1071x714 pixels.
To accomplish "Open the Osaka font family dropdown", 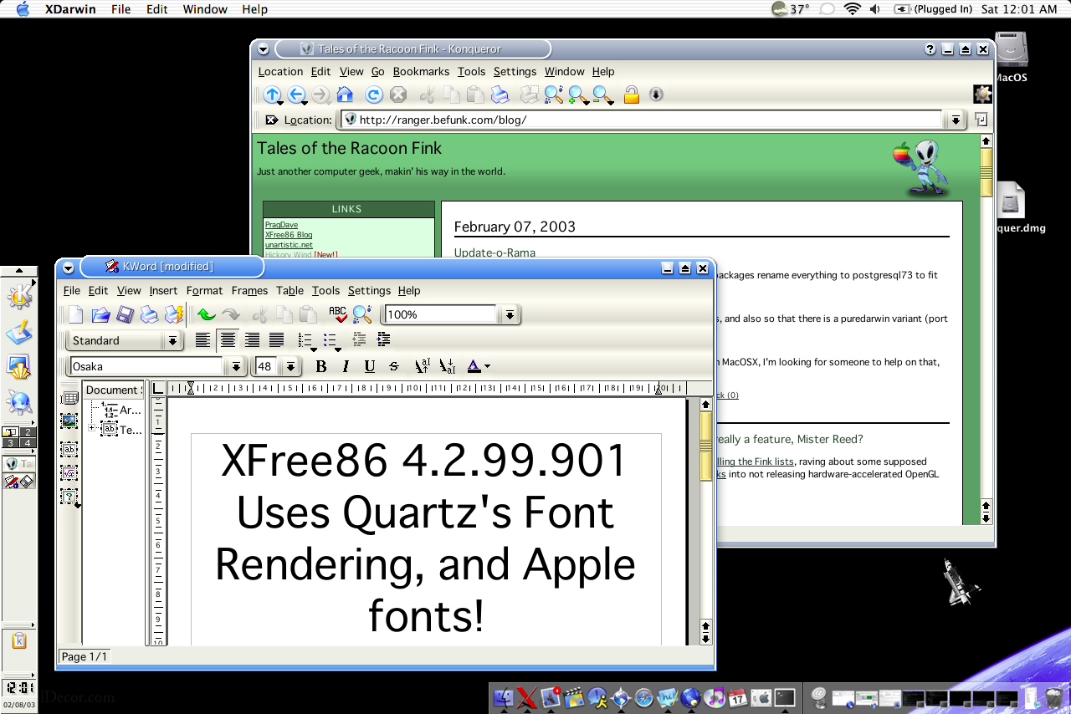I will pyautogui.click(x=236, y=366).
